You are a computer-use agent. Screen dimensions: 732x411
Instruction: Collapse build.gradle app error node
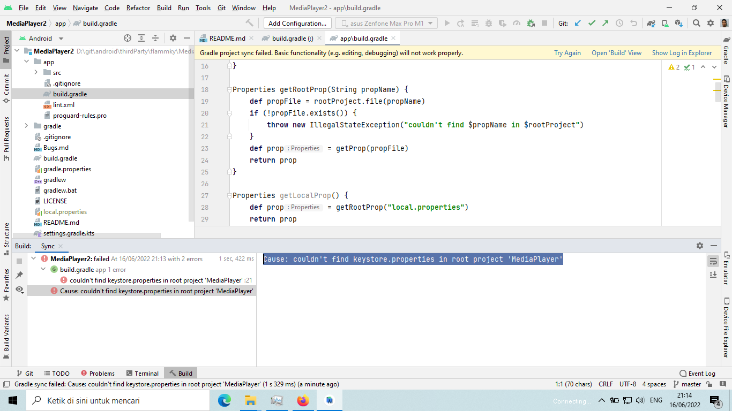43,269
